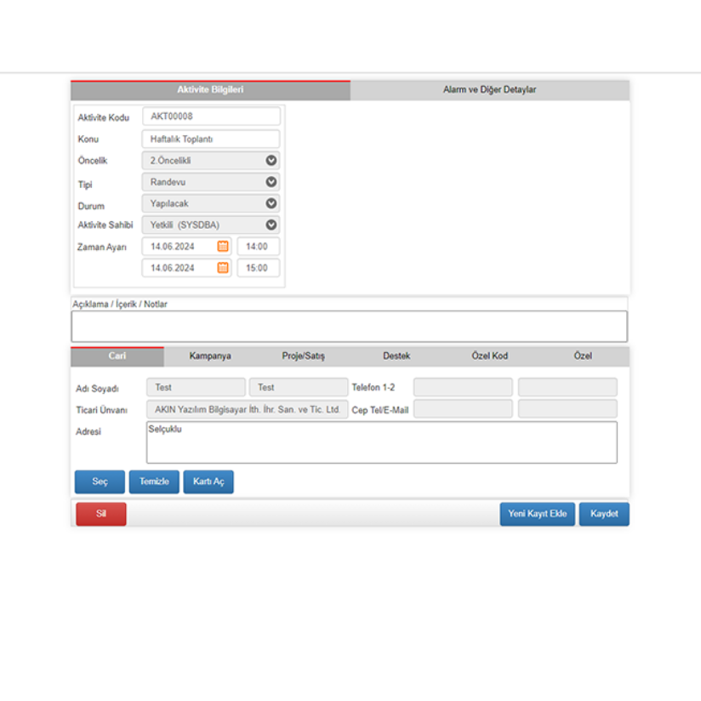Save changes with the Kaydet button
This screenshot has height=701, width=701.
click(x=604, y=514)
